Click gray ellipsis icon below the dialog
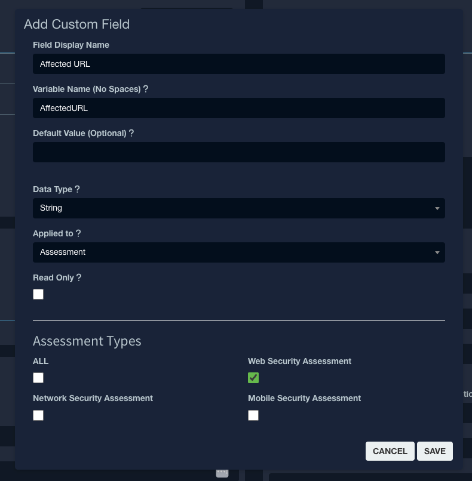Image resolution: width=472 pixels, height=481 pixels. pos(222,473)
